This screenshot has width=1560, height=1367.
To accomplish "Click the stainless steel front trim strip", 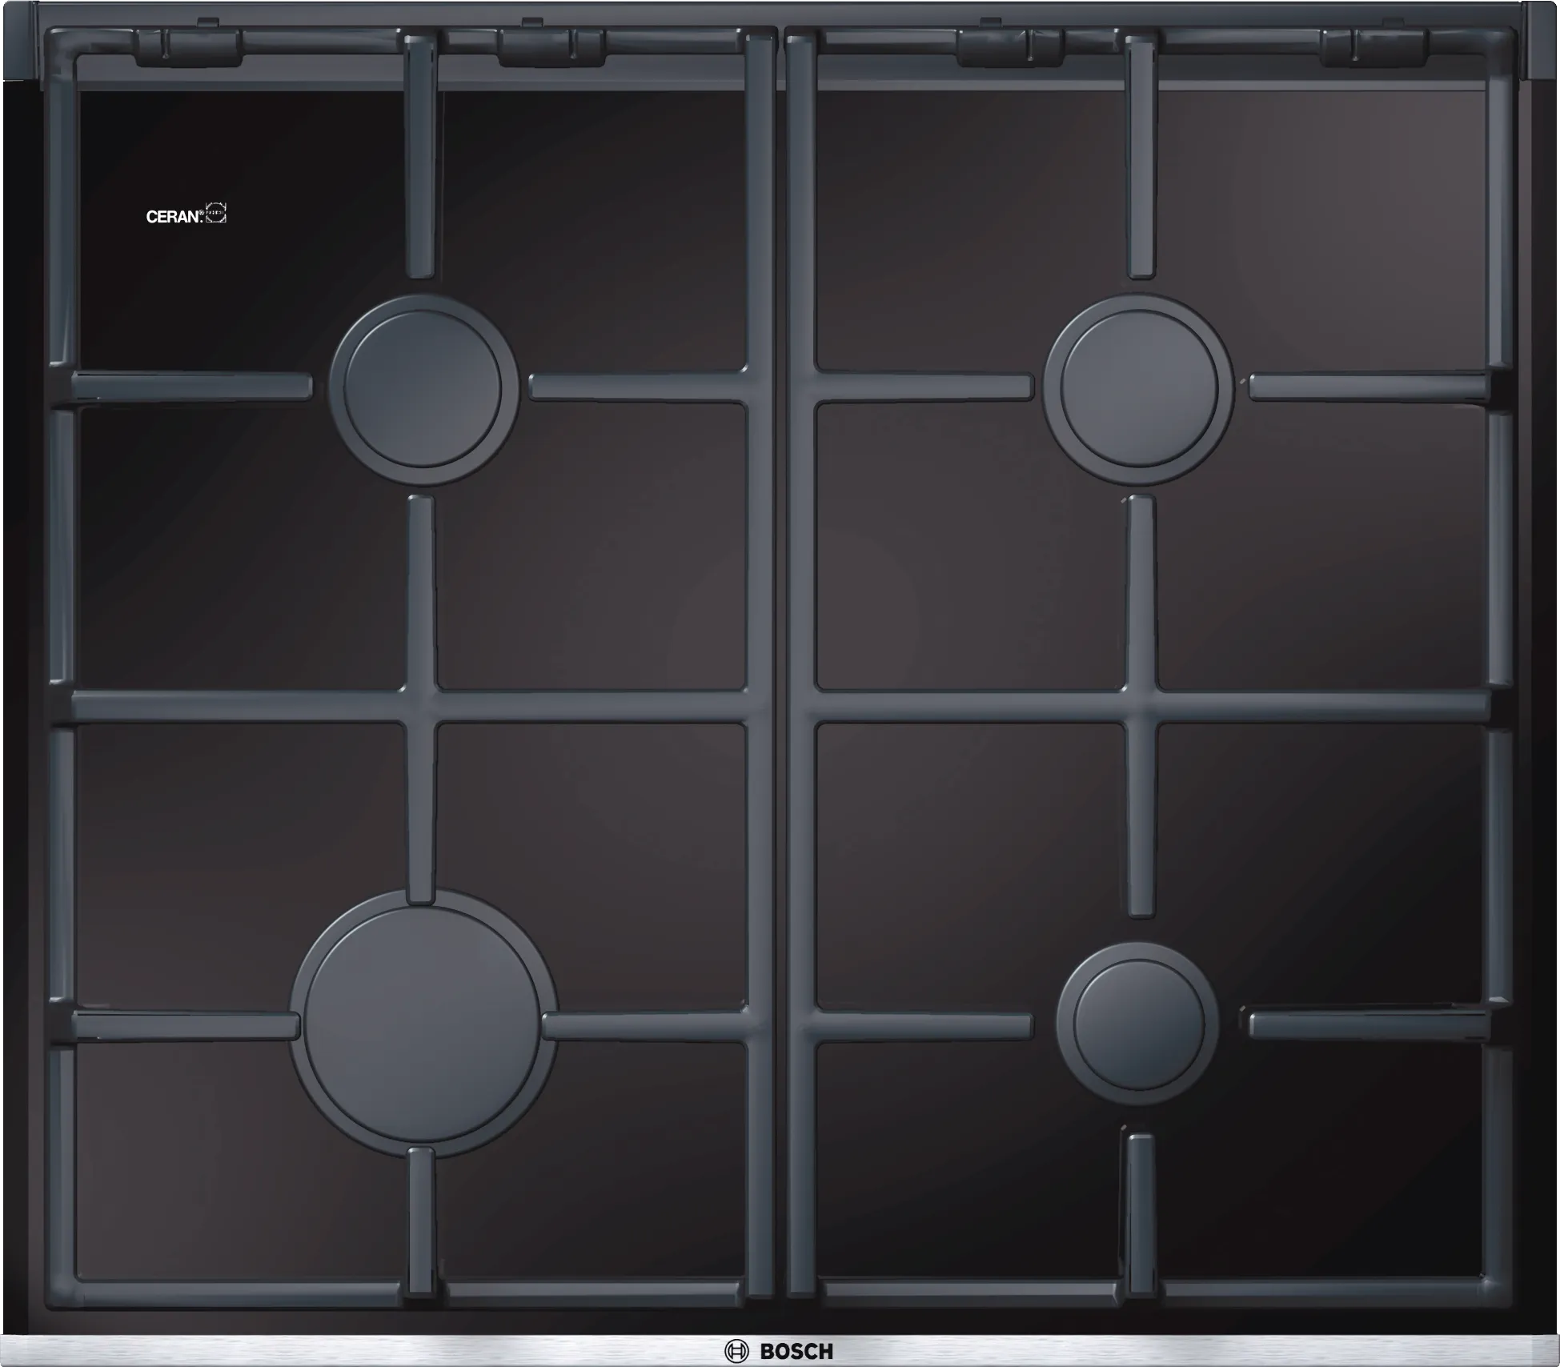I will coord(400,1350).
